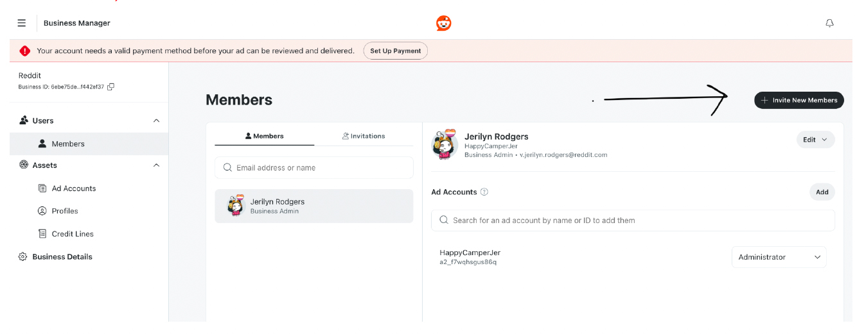855x334 pixels.
Task: Click the Credit Lines sidebar icon
Action: [x=42, y=234]
